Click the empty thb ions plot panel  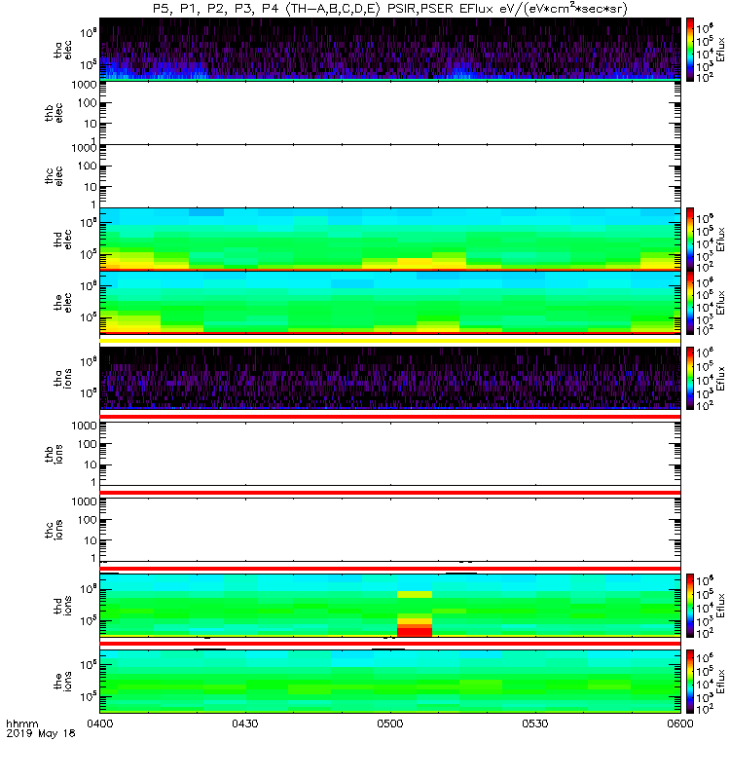[390, 454]
